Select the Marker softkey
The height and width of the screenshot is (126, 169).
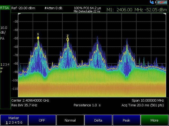pyautogui.click(x=14, y=120)
